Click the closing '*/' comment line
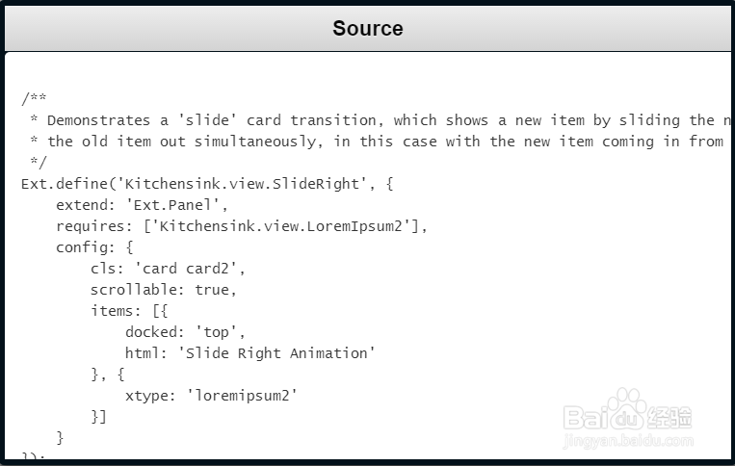The image size is (735, 466). pos(39,162)
